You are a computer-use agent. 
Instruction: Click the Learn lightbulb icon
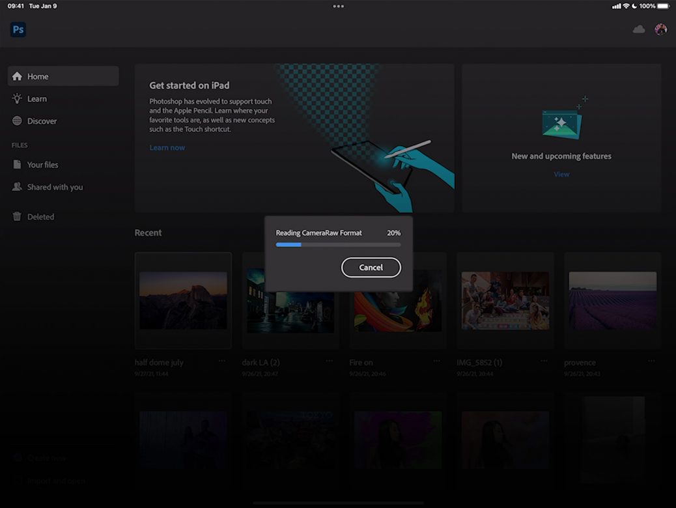pos(17,99)
